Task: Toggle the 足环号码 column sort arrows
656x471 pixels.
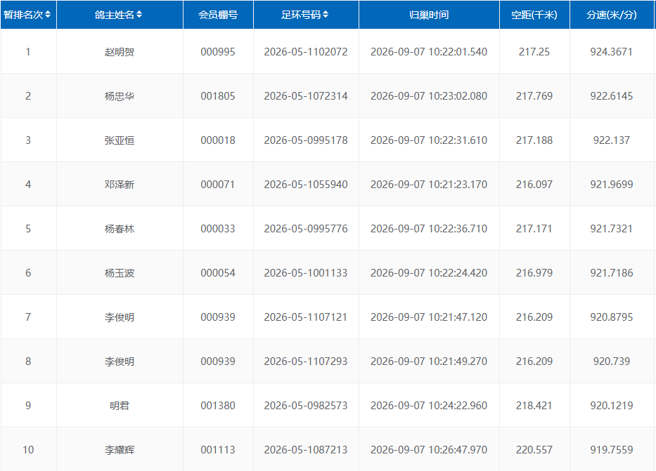Action: click(x=326, y=15)
